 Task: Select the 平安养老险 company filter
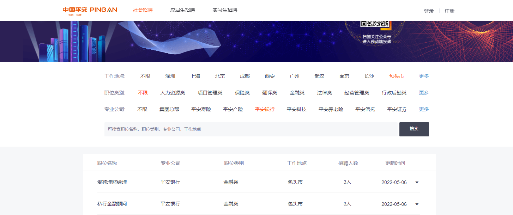[x=331, y=109]
